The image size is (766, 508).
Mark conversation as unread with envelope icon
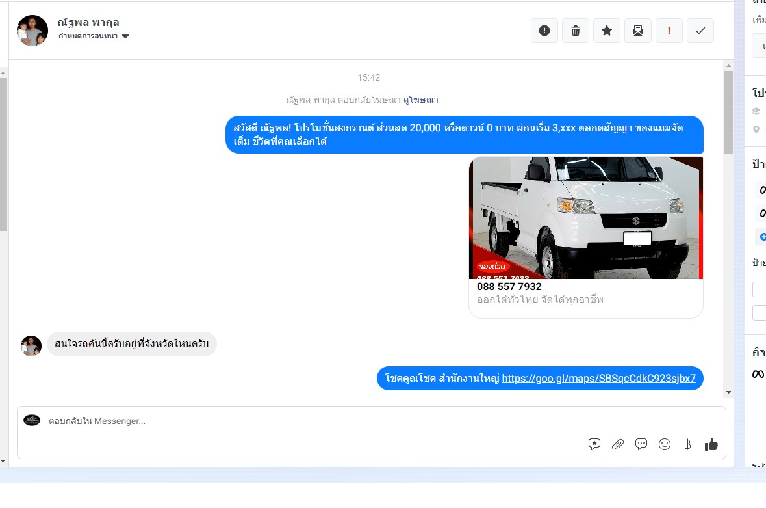(638, 31)
